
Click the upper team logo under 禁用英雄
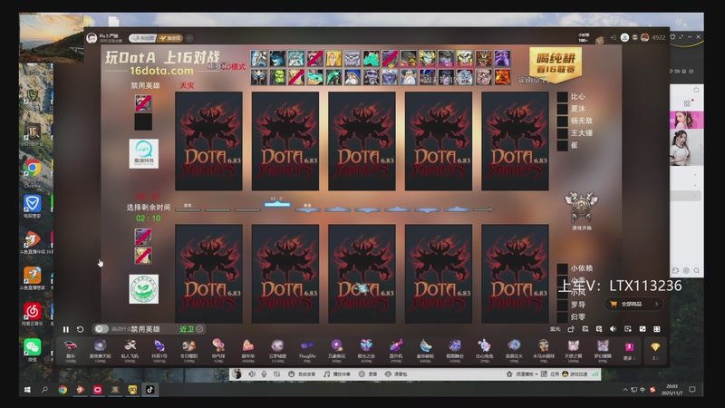coord(143,154)
